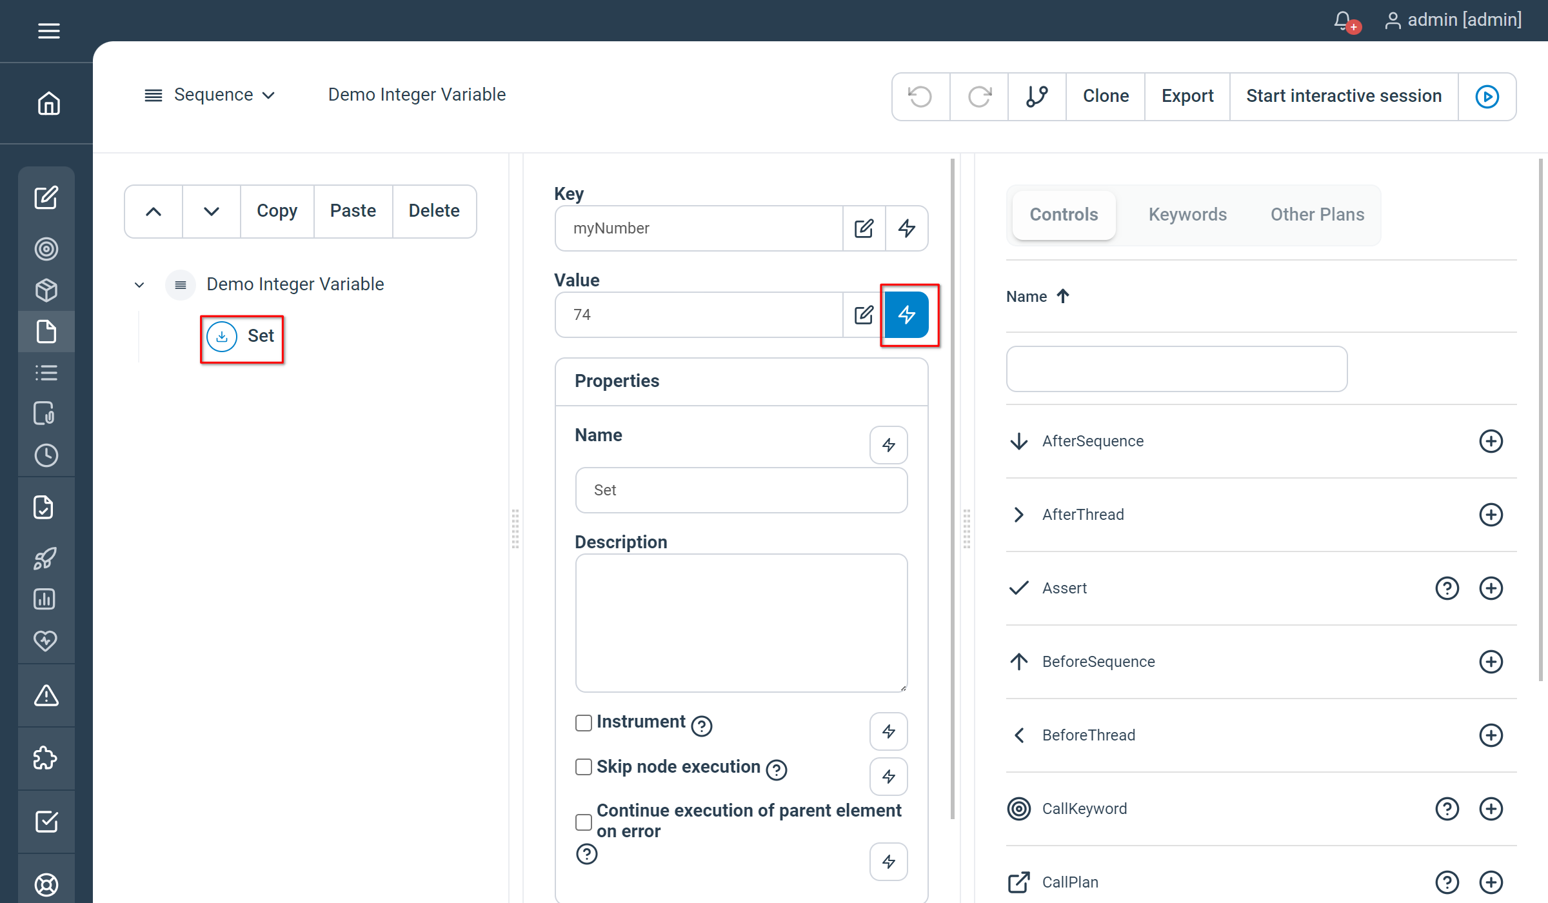Open the Analytics bar-chart icon in sidebar
The width and height of the screenshot is (1548, 903).
click(x=46, y=599)
